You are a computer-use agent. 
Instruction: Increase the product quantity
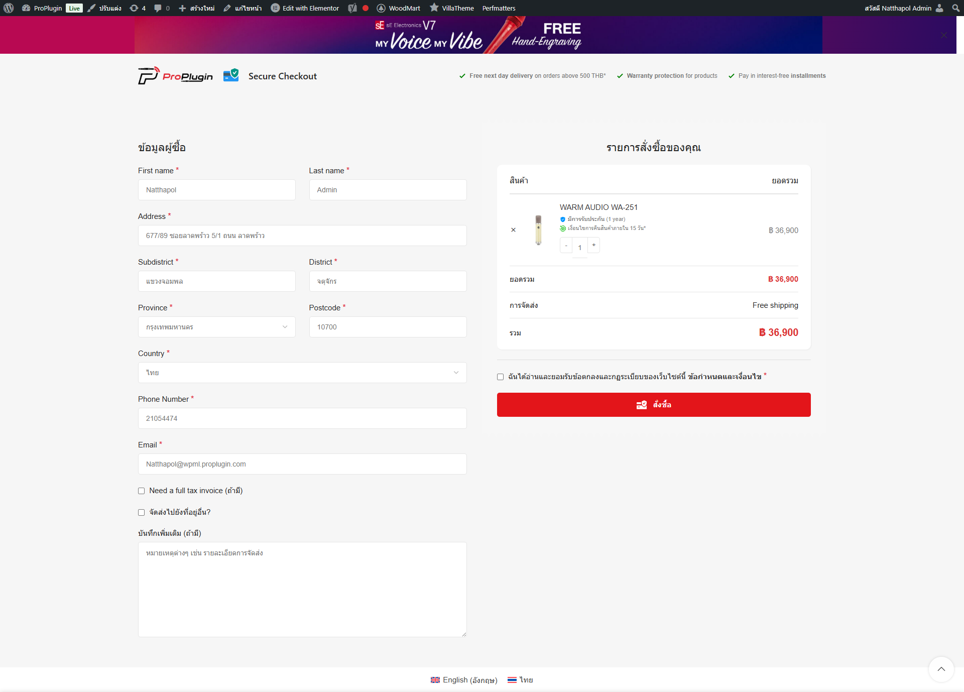pyautogui.click(x=593, y=245)
